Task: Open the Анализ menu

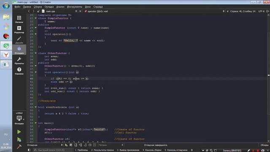Action: point(60,7)
